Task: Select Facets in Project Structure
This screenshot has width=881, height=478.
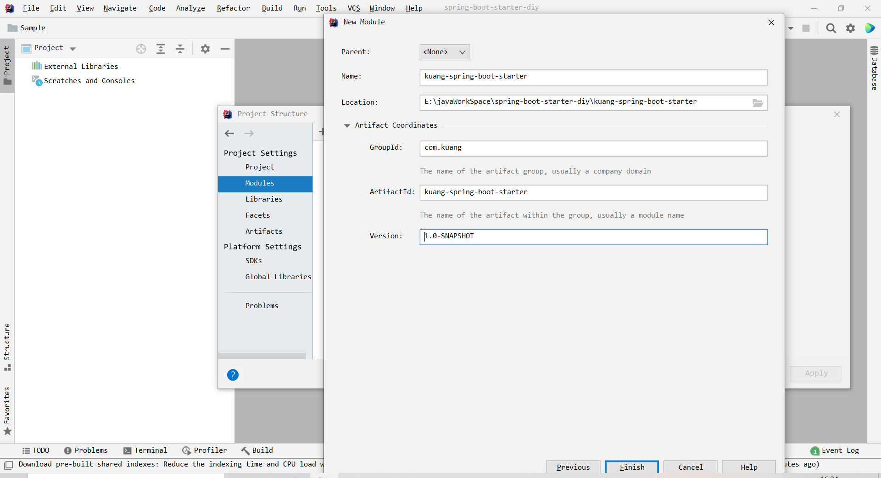Action: [x=257, y=215]
